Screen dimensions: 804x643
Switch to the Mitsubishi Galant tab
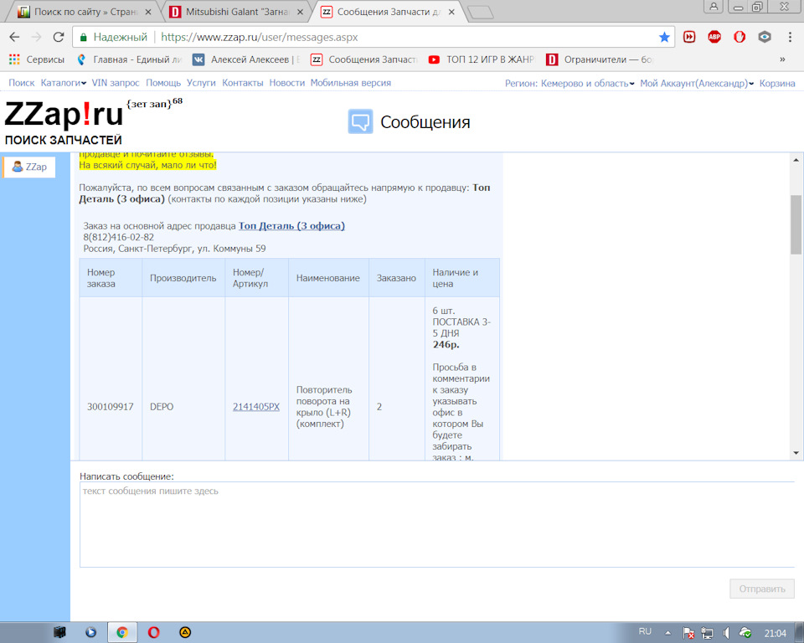[x=229, y=12]
